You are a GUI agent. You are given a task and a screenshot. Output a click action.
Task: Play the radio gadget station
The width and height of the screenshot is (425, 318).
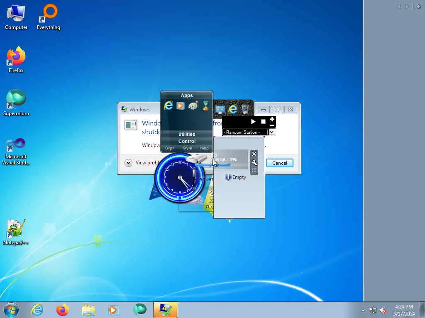[253, 122]
